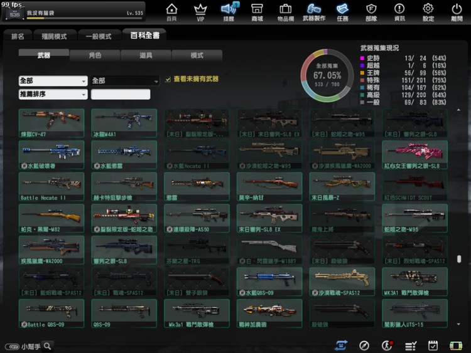Open the 首頁 home icon
Image resolution: width=471 pixels, height=353 pixels.
171,11
